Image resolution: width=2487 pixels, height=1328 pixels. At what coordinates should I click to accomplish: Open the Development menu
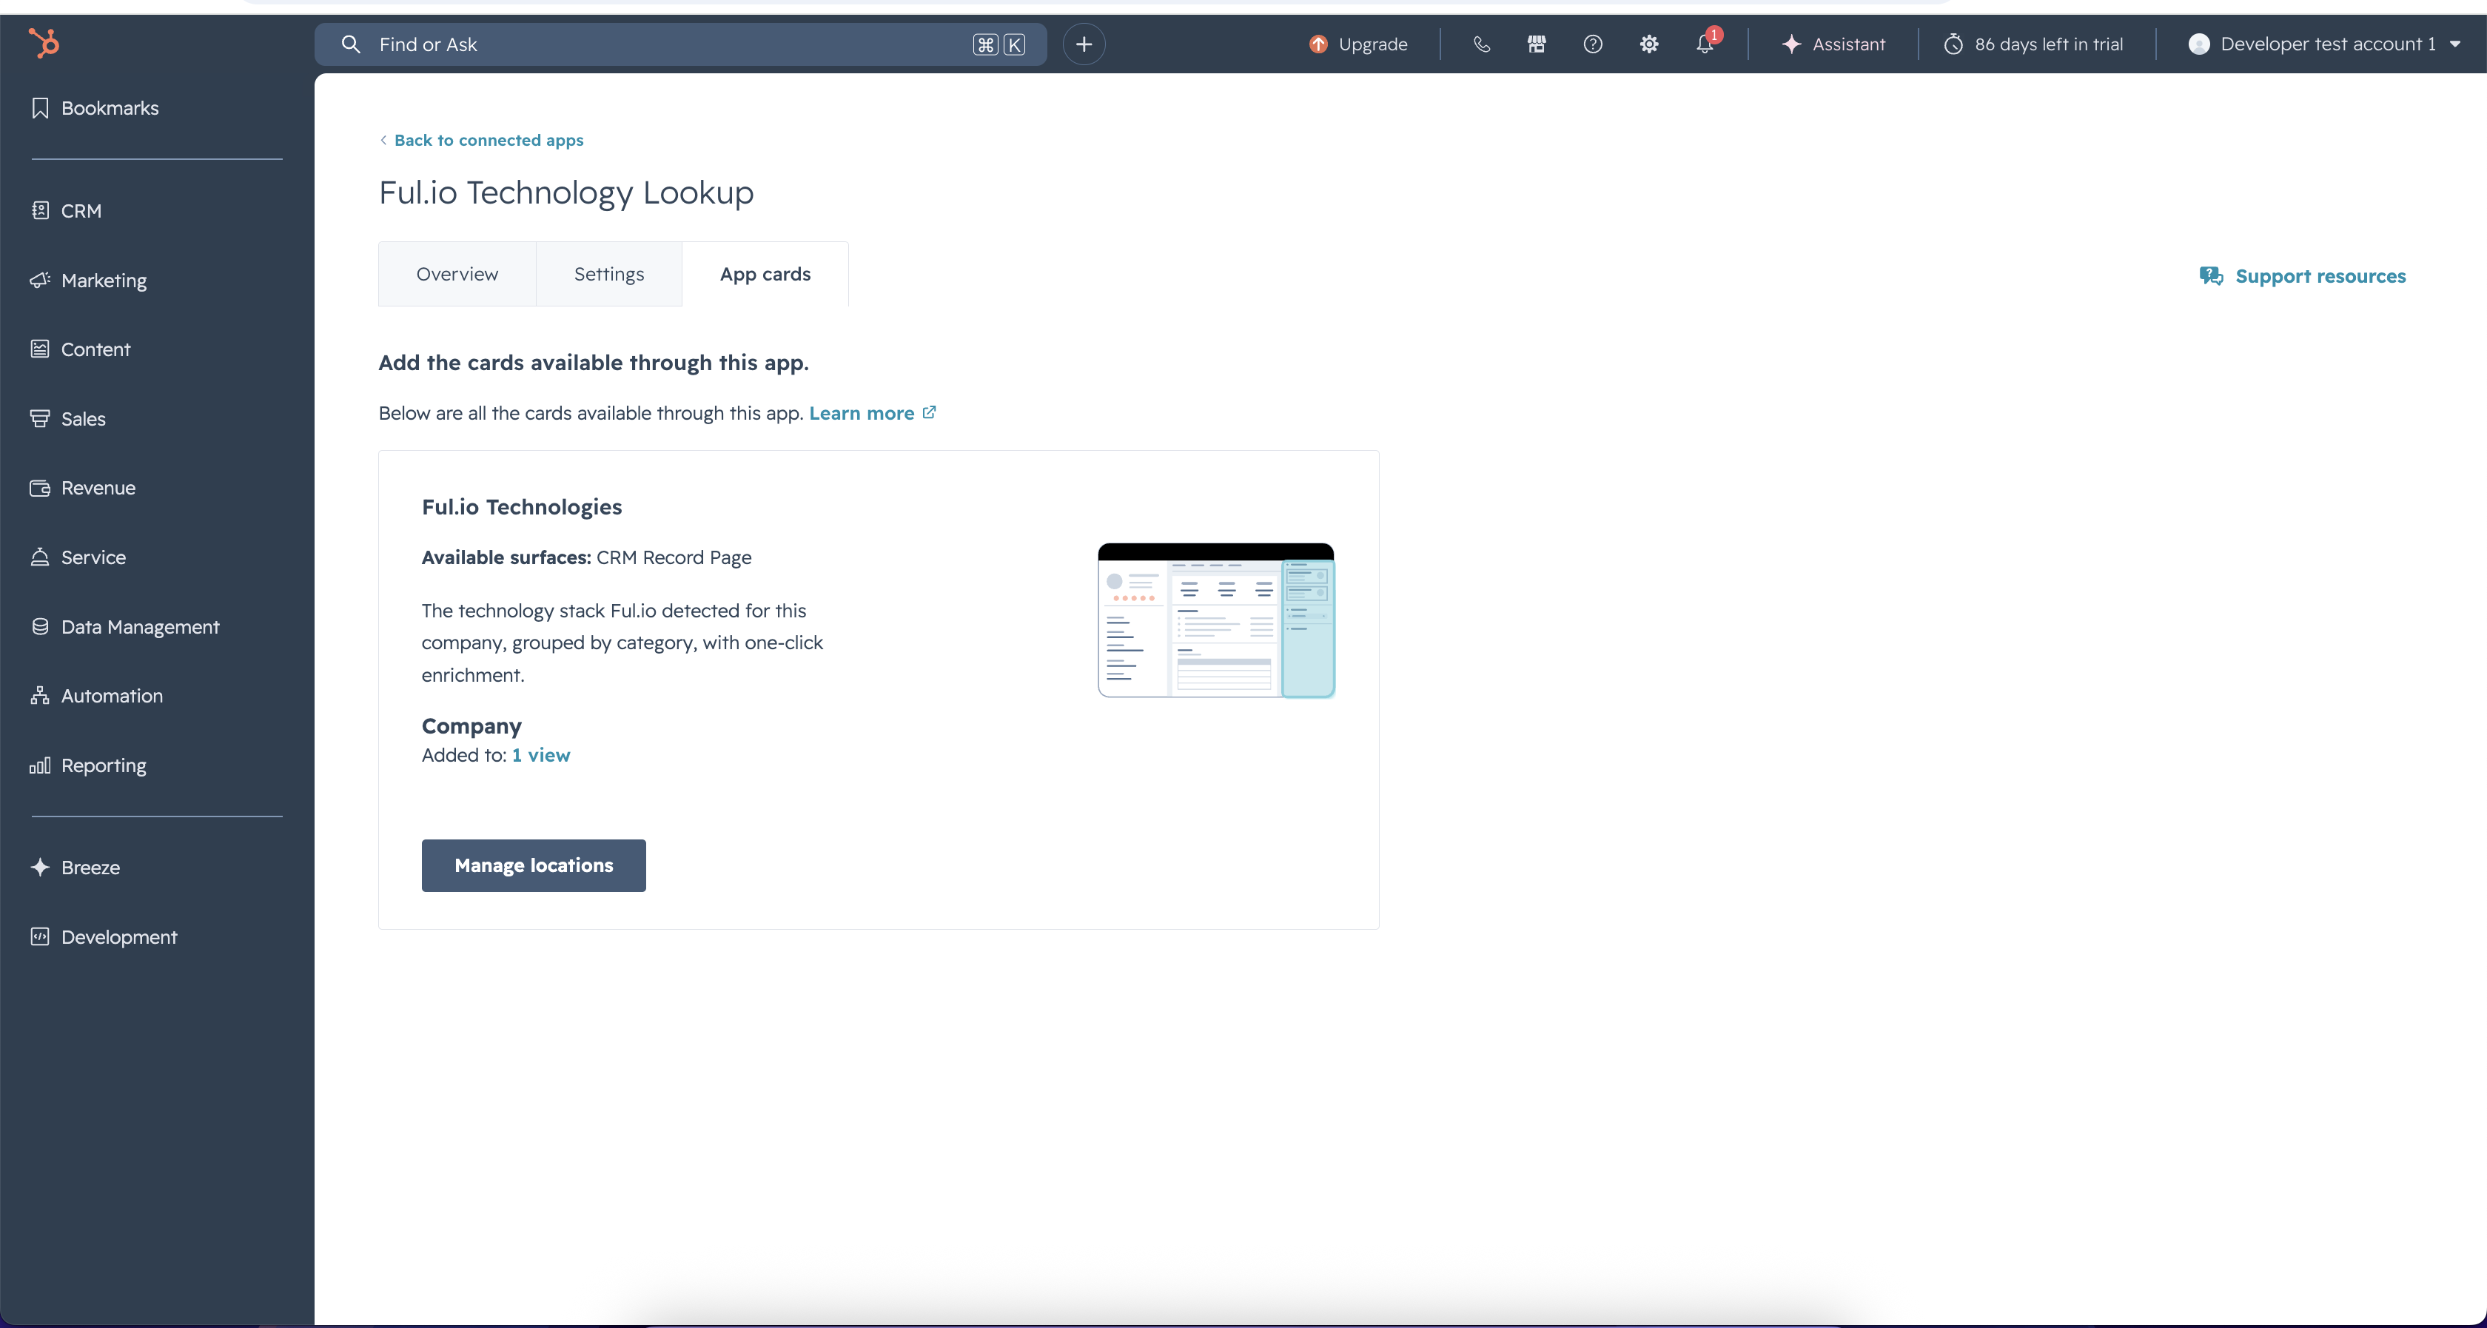tap(104, 937)
